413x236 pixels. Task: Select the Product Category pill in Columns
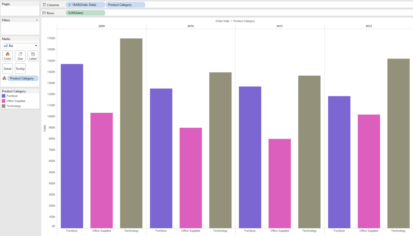[125, 5]
